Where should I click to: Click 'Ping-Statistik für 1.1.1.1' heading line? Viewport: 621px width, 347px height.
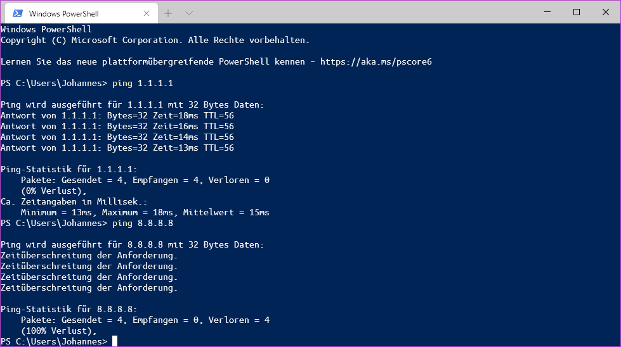[x=69, y=169]
